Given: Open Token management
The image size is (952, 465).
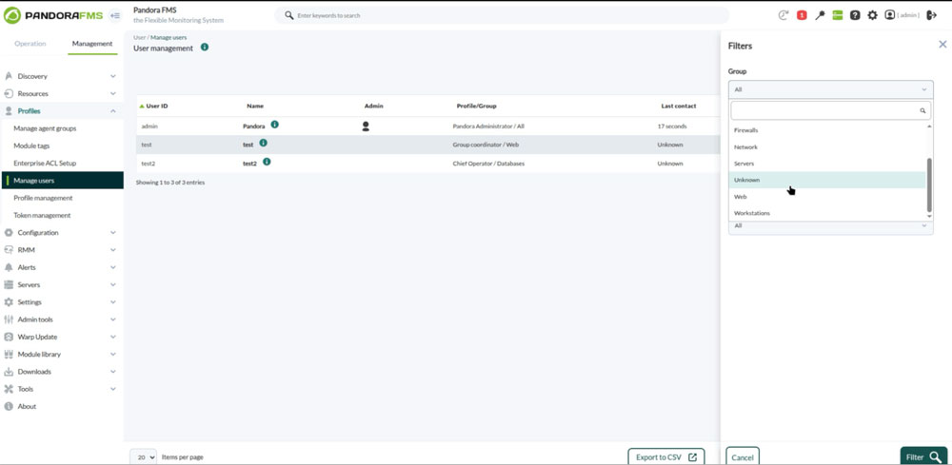Looking at the screenshot, I should coord(42,215).
